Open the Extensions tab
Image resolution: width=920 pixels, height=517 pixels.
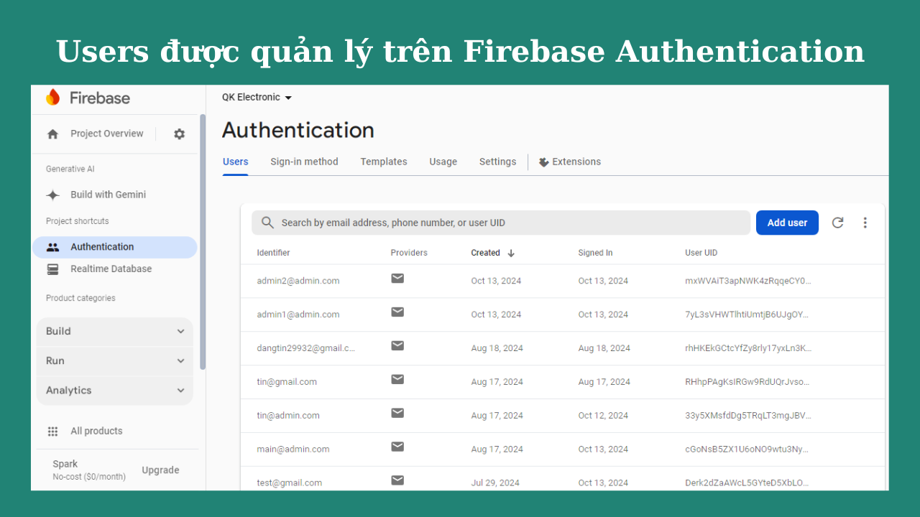[x=570, y=162]
